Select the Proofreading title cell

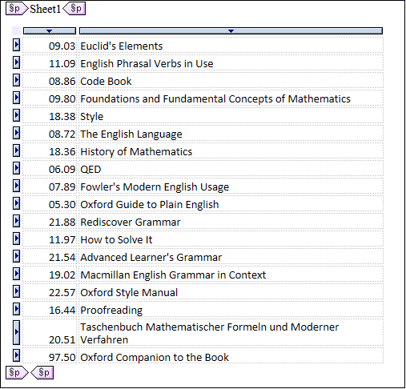click(x=231, y=310)
